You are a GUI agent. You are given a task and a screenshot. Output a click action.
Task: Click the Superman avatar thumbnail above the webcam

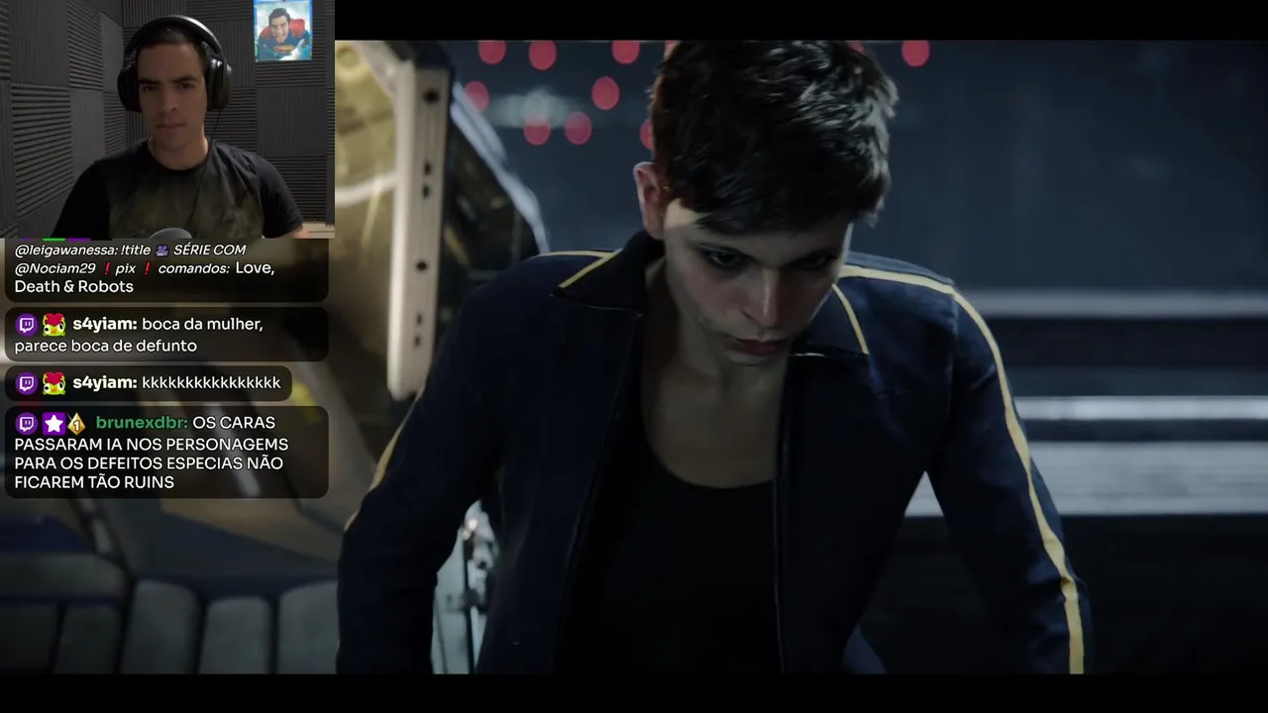283,31
